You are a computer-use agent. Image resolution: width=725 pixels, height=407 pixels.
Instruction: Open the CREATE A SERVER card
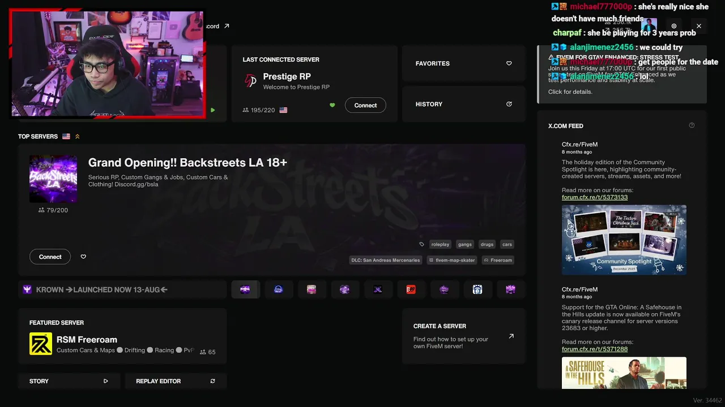point(464,336)
